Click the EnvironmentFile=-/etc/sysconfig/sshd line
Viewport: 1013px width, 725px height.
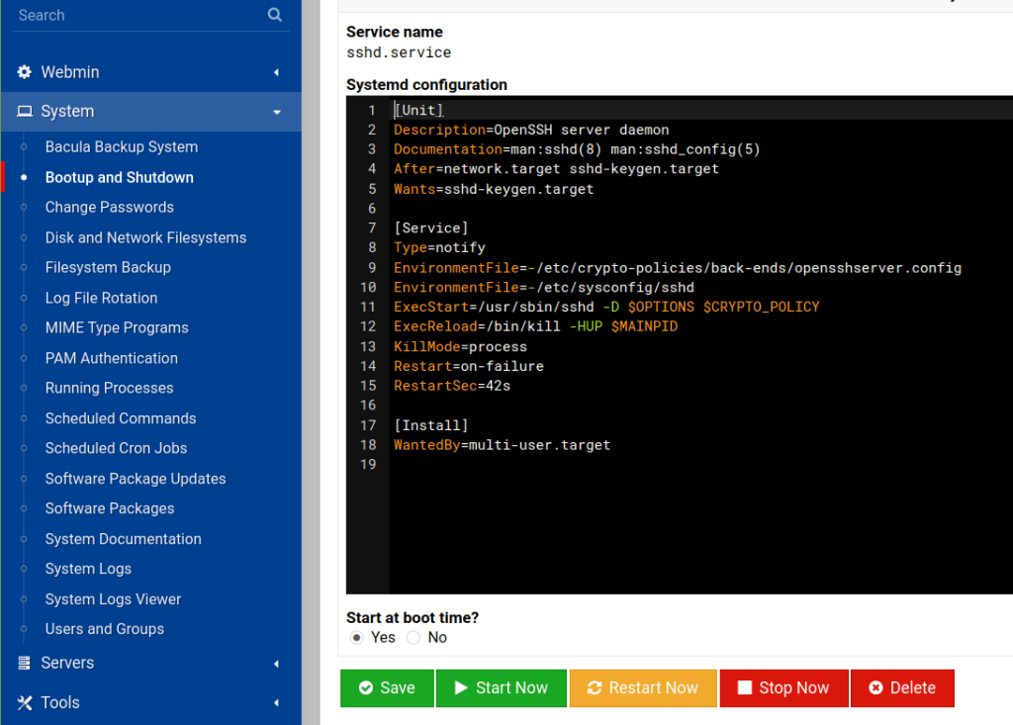(544, 287)
